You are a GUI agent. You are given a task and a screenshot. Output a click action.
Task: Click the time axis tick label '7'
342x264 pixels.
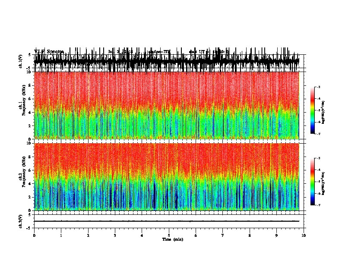223,236
